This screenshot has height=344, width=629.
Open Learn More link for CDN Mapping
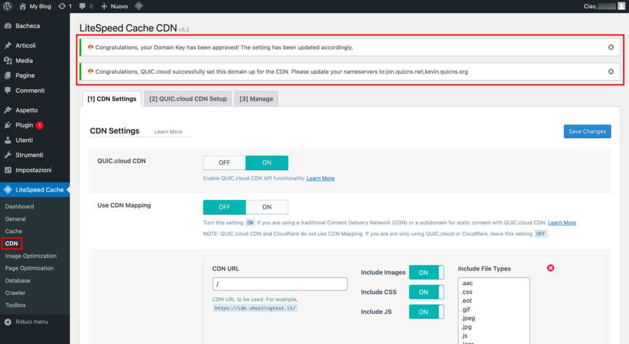tap(562, 222)
